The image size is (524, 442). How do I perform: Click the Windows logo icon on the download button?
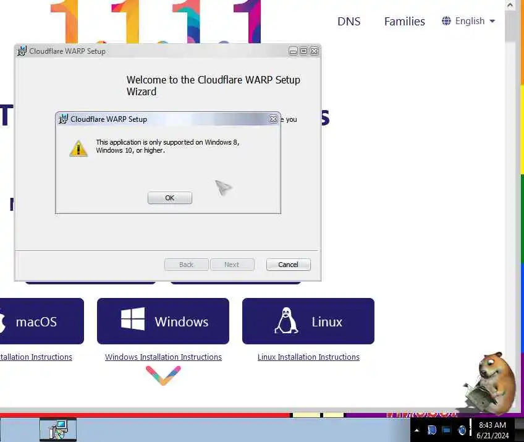click(133, 319)
